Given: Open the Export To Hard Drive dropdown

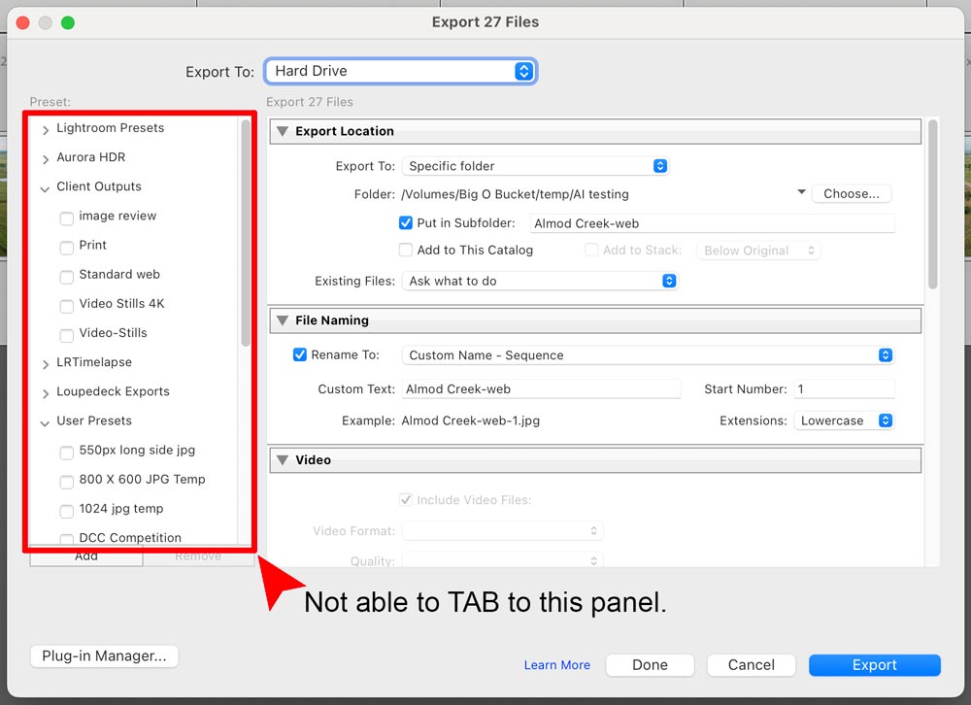Looking at the screenshot, I should pyautogui.click(x=400, y=71).
